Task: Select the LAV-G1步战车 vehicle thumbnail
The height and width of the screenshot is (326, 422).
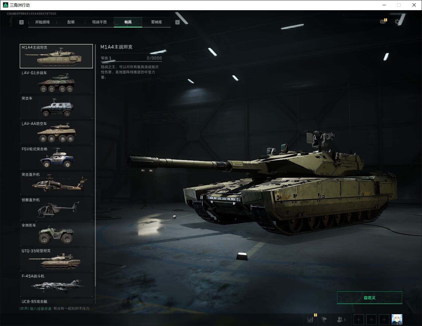Action: click(56, 82)
